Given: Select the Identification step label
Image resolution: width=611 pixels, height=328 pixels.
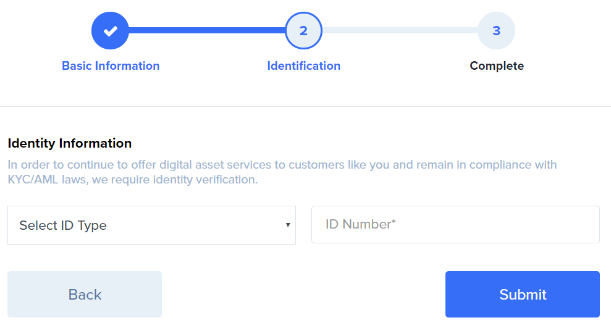Looking at the screenshot, I should click(x=303, y=66).
